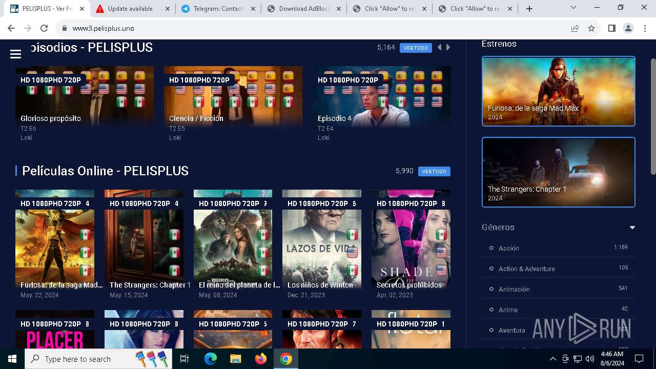Open the Chrome three-dot menu
This screenshot has width=656, height=369.
point(645,28)
